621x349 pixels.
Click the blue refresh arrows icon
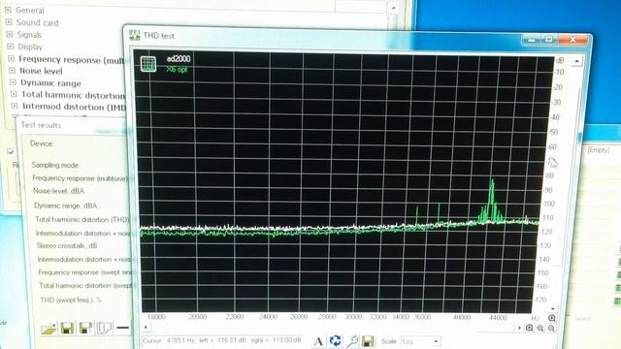click(335, 340)
